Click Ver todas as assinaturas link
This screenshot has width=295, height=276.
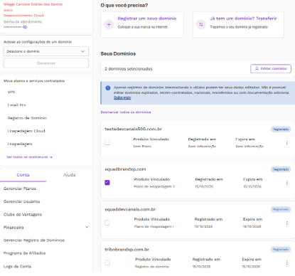pyautogui.click(x=29, y=157)
